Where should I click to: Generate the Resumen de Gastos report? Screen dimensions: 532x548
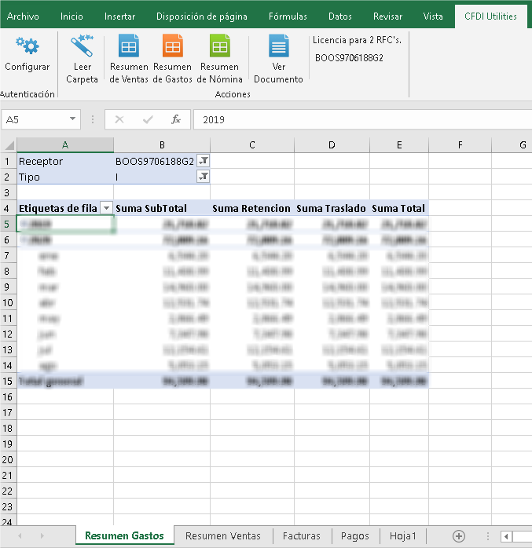click(172, 47)
